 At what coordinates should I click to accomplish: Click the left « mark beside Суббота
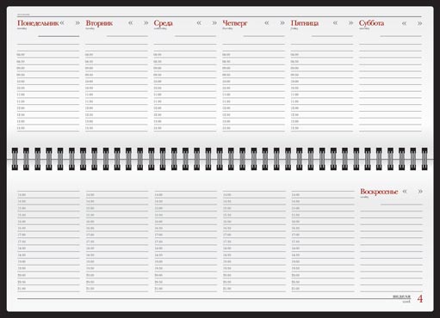pos(404,23)
